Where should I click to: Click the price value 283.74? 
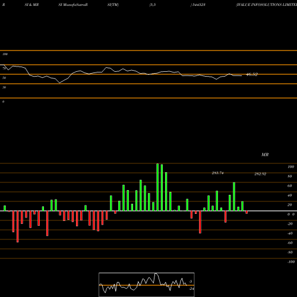[217, 173]
